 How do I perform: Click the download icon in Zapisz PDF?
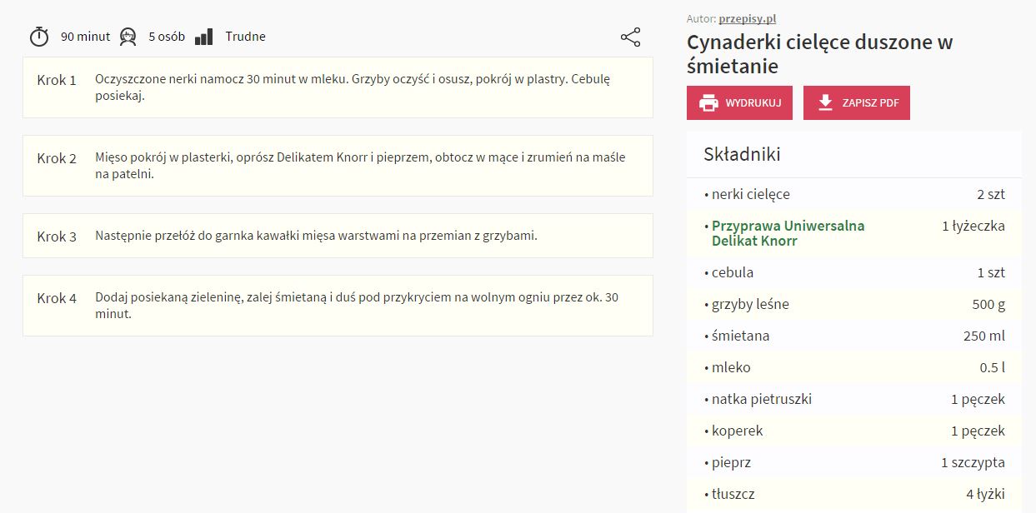(x=825, y=102)
